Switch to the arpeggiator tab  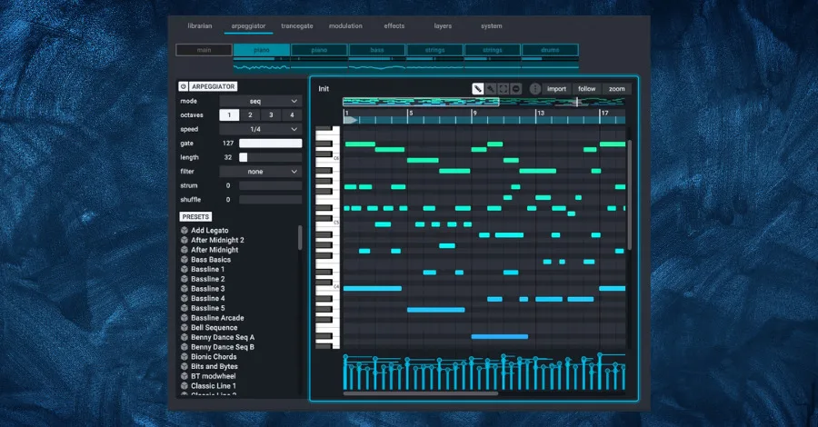[x=248, y=26]
